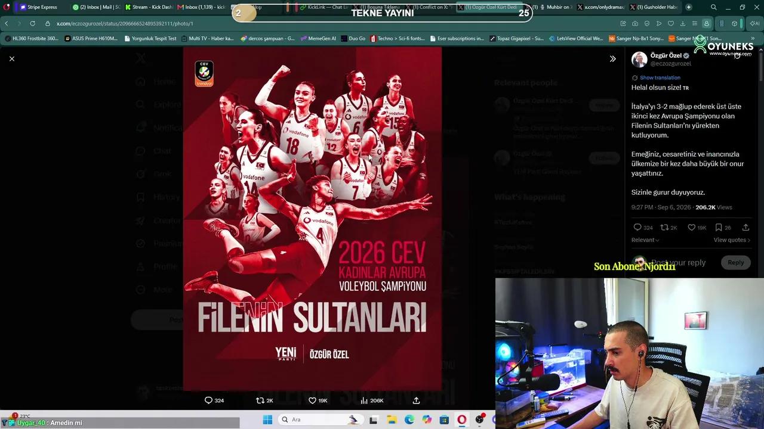The image size is (764, 429).
Task: Open the Sanger Np-Bx1 Sony bookmark
Action: [x=636, y=38]
